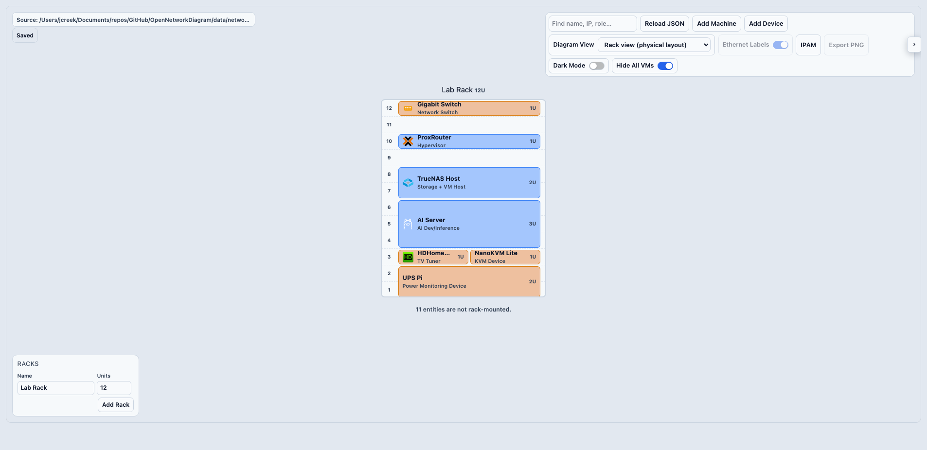927x450 pixels.
Task: Click the Add Machine button
Action: (716, 23)
